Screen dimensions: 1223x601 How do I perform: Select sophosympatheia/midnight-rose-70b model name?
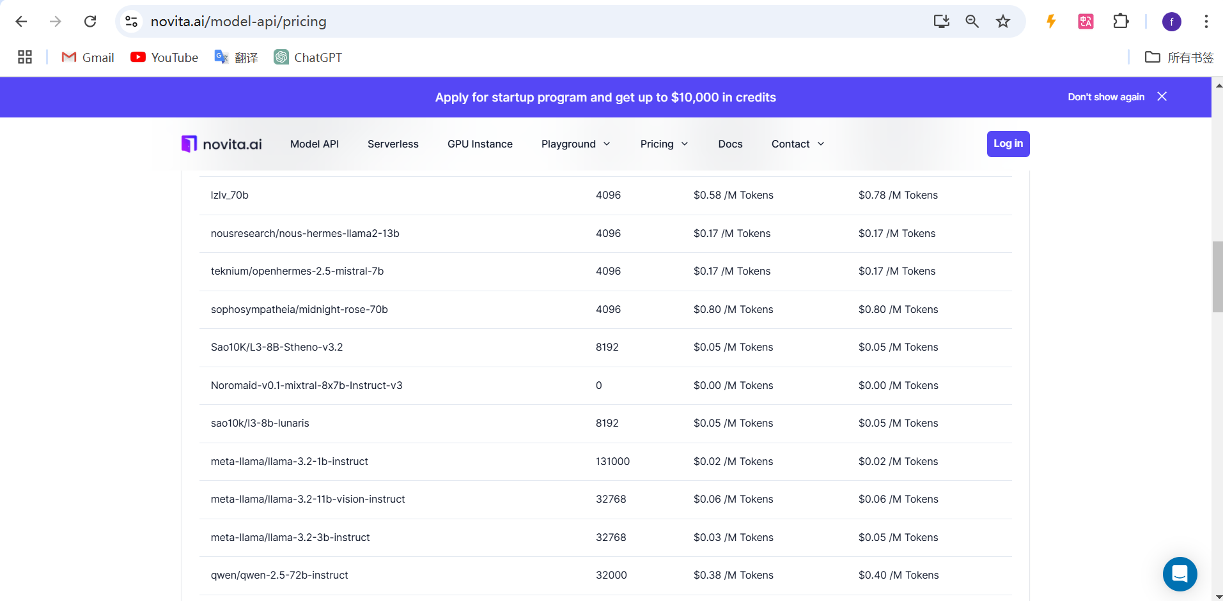(x=299, y=310)
